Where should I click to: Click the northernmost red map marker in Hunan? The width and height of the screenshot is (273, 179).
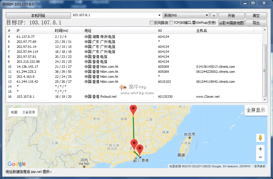(x=133, y=110)
